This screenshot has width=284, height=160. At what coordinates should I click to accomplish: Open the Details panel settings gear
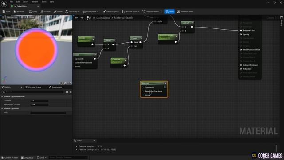coord(71,92)
